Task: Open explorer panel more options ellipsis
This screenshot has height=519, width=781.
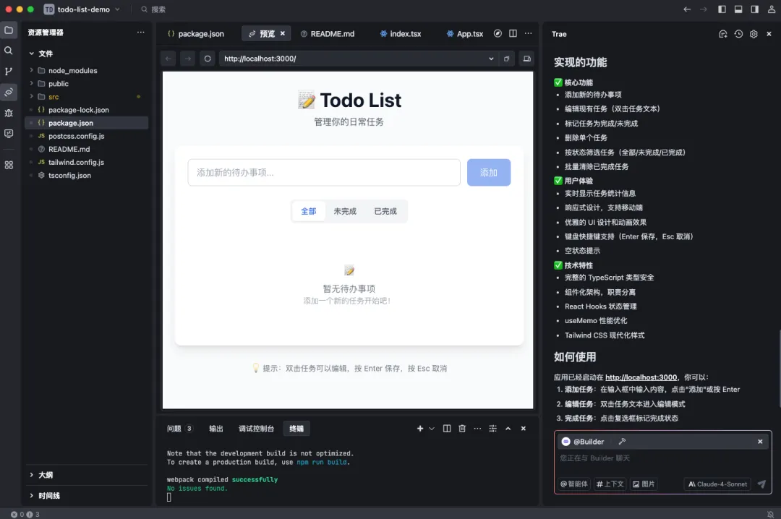Action: click(x=141, y=33)
